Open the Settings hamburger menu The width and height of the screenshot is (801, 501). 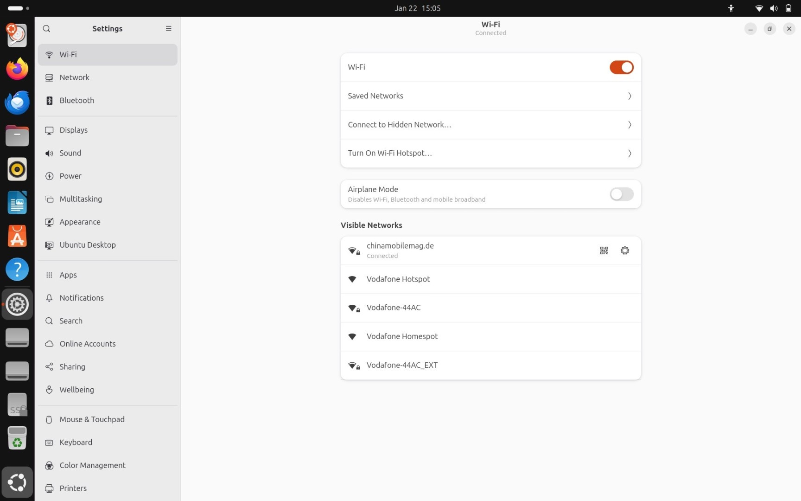click(169, 29)
